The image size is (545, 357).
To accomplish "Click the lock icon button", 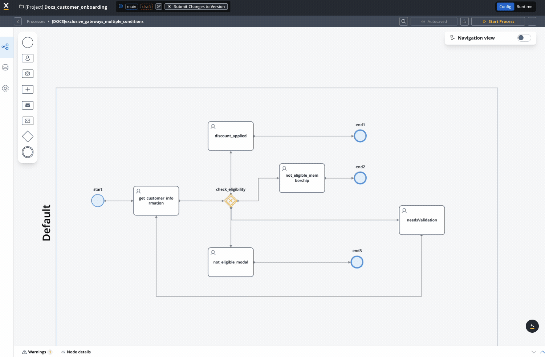I will click(464, 21).
